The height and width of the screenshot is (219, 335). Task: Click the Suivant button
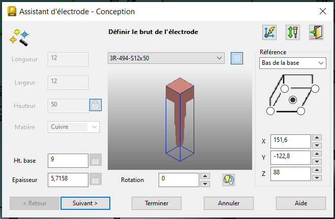(x=85, y=203)
